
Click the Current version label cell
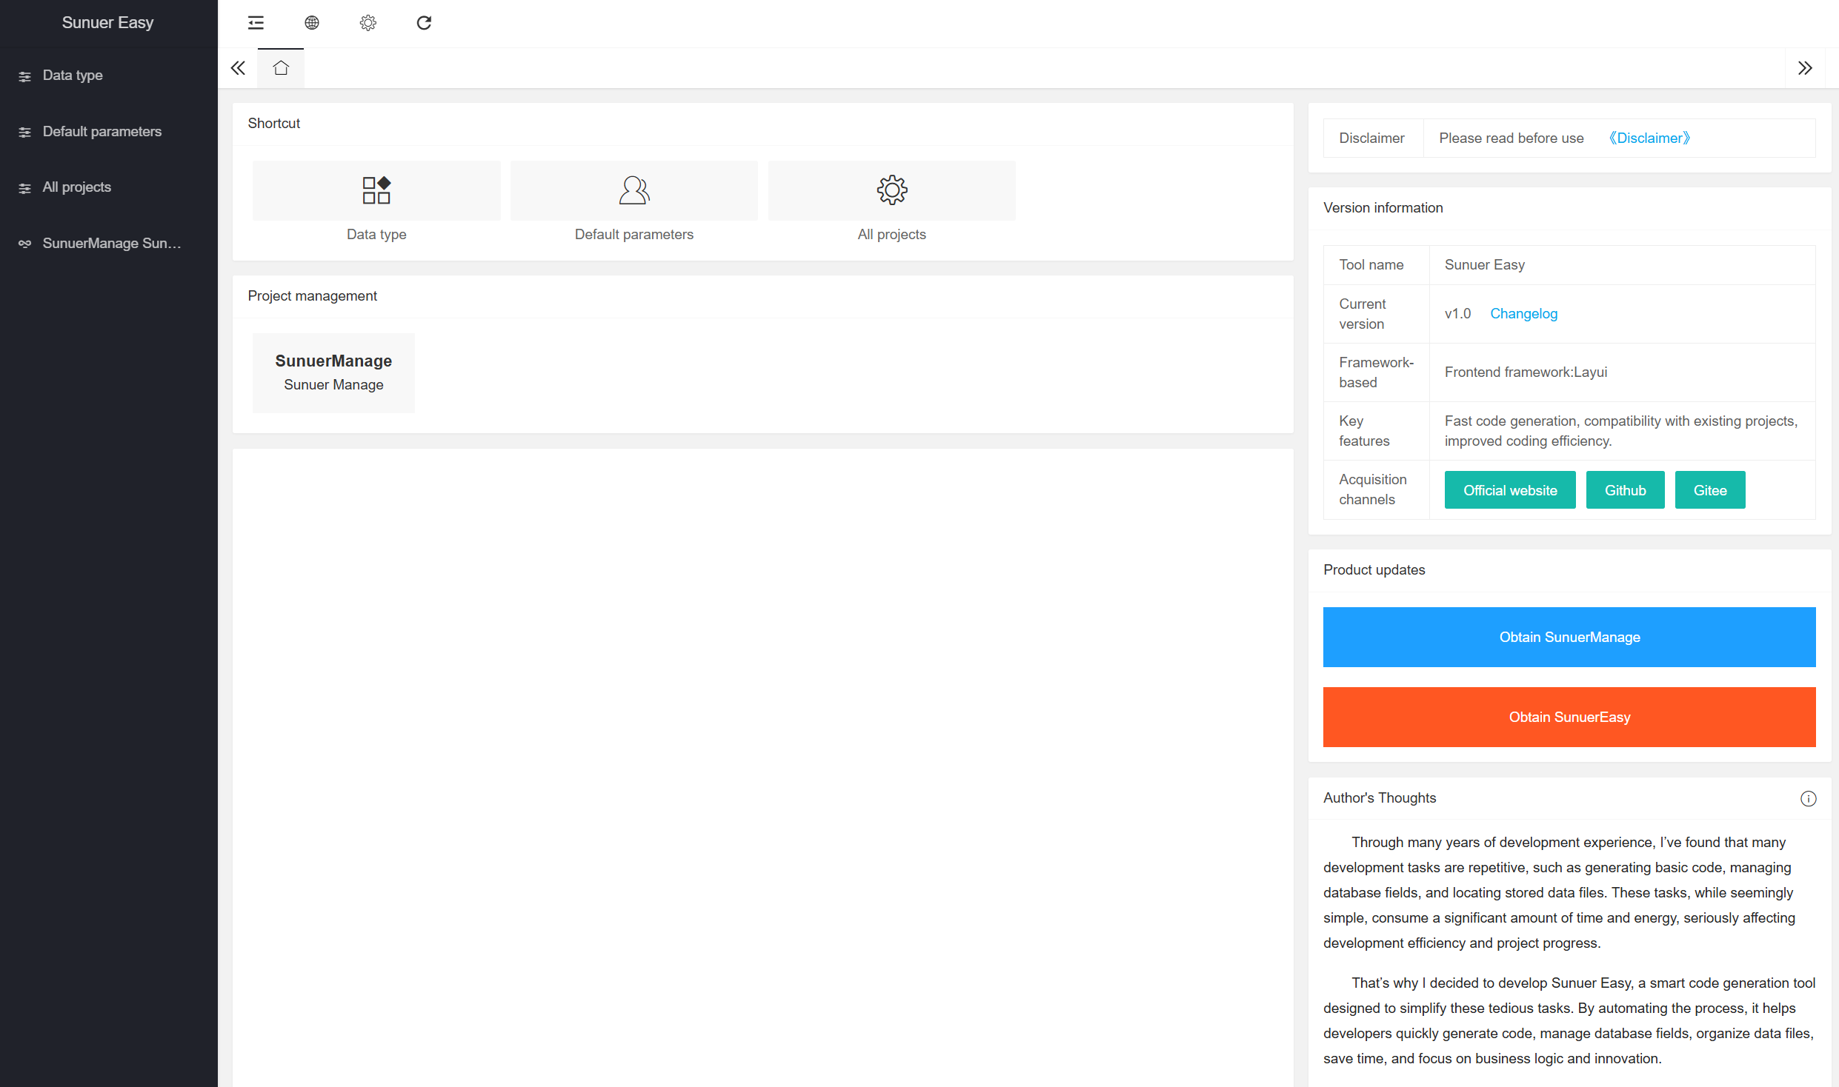click(1377, 314)
